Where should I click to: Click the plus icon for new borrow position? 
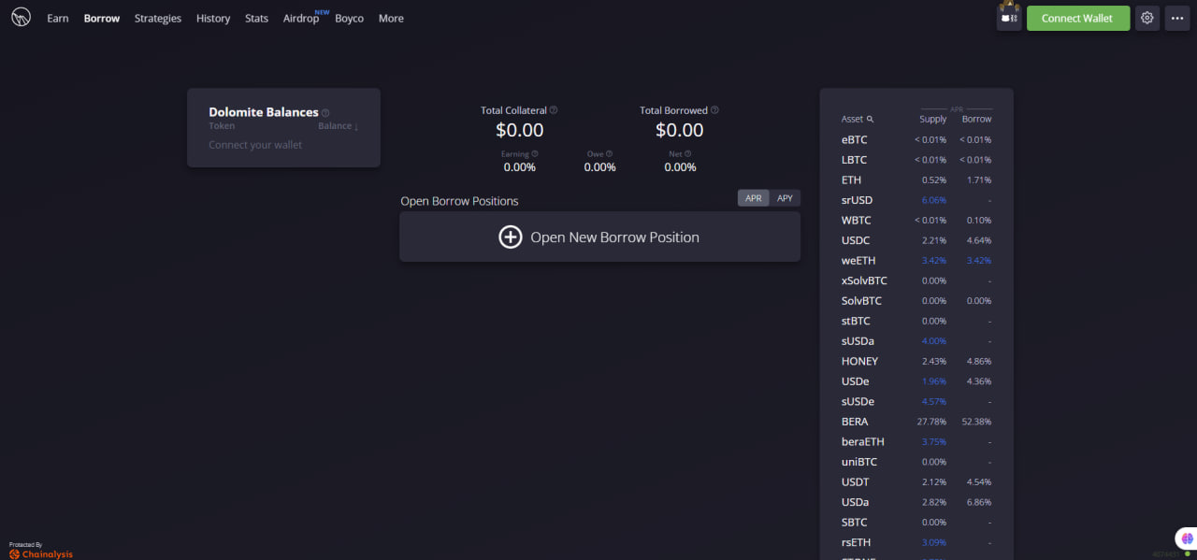pos(510,237)
